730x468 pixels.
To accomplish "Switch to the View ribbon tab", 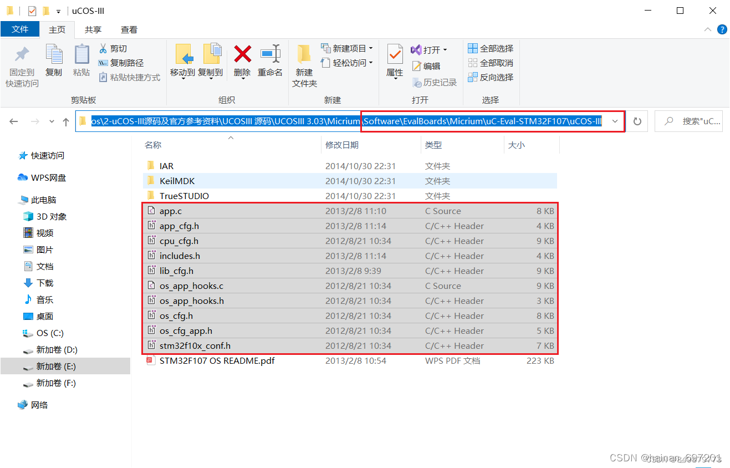I will tap(129, 29).
